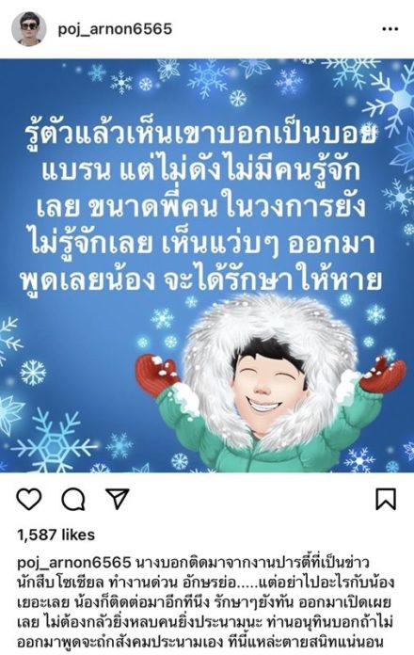Viewport: 414px width, 655px height.
Task: Open comments via the speech bubble icon
Action: [x=73, y=499]
